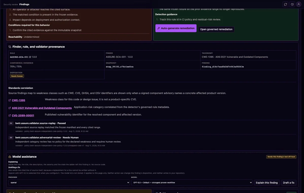304x193 pixels.
Task: Open the Provider dropdown showing openai
Action: pyautogui.click(x=69, y=182)
